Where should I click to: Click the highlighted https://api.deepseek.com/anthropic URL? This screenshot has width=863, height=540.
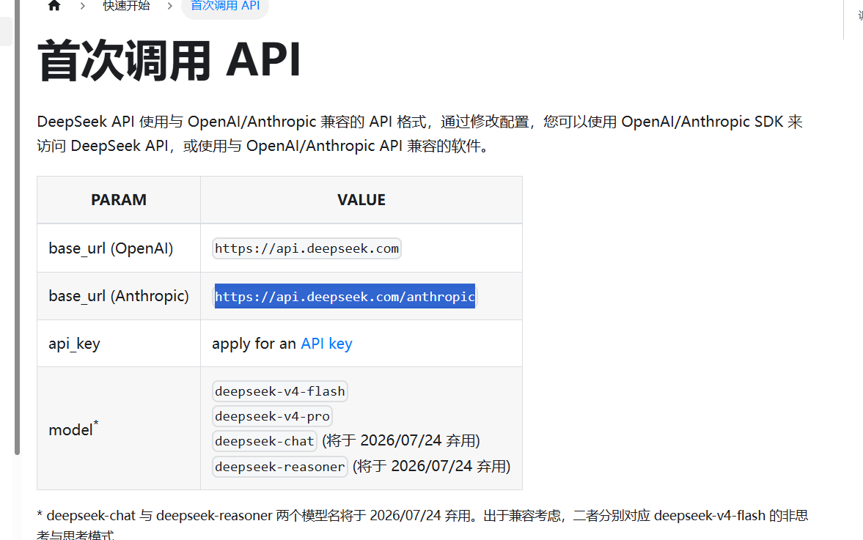[x=345, y=297]
